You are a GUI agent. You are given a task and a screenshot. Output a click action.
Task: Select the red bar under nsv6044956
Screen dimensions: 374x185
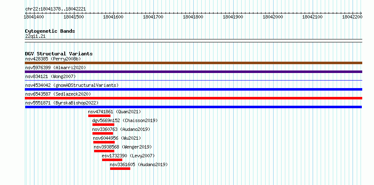(x=104, y=142)
